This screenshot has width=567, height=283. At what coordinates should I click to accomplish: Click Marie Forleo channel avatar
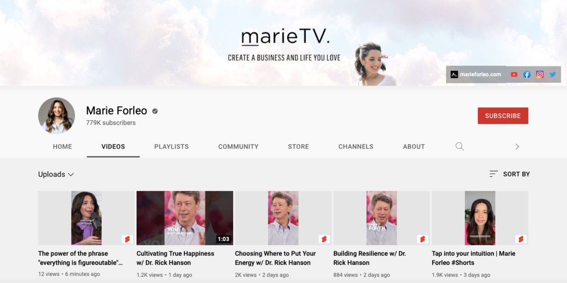pos(56,116)
